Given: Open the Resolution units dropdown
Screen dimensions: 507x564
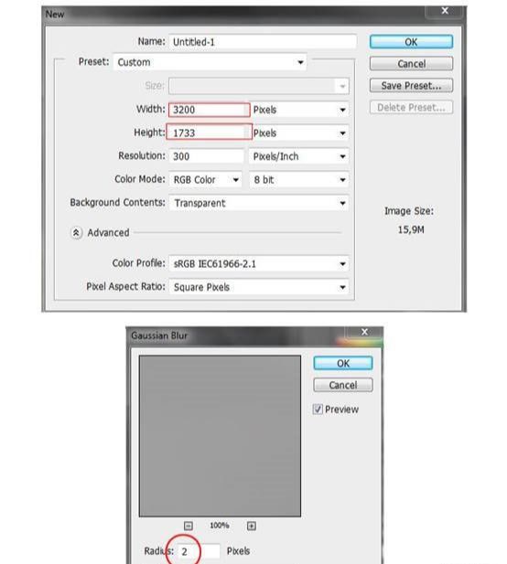Looking at the screenshot, I should [299, 156].
